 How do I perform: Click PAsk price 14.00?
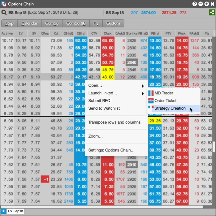[182, 41]
